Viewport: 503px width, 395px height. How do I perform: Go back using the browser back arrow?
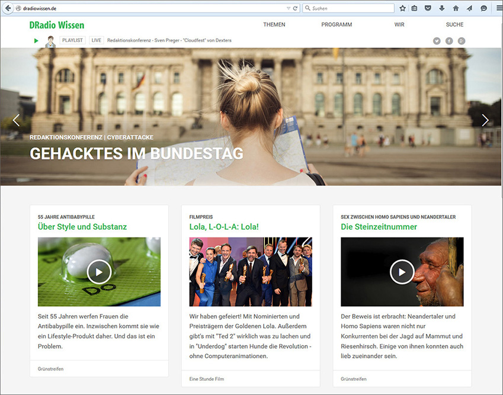(8, 8)
